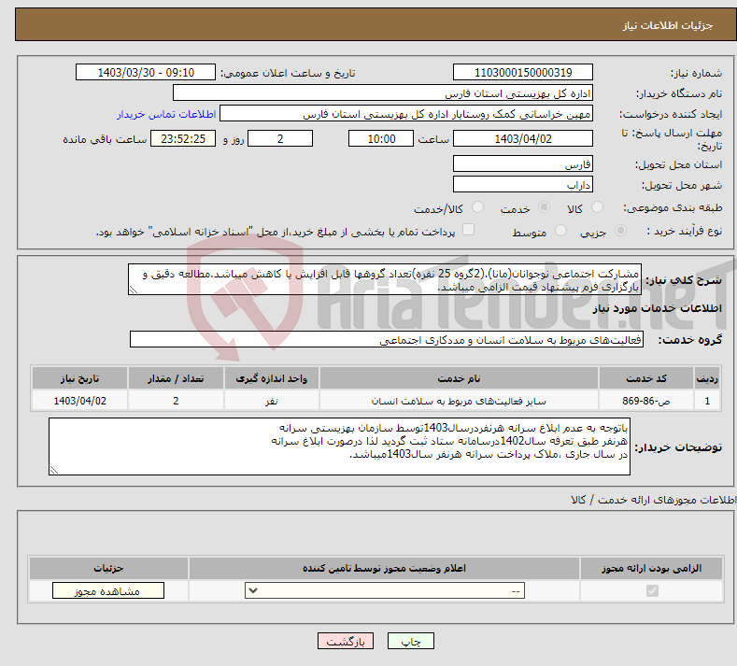
Task: Click the اطلاعات خدمات مورد نیاز heading
Action: point(657,308)
